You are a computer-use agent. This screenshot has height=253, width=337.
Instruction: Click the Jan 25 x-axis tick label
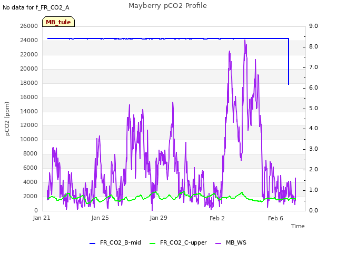coord(100,218)
